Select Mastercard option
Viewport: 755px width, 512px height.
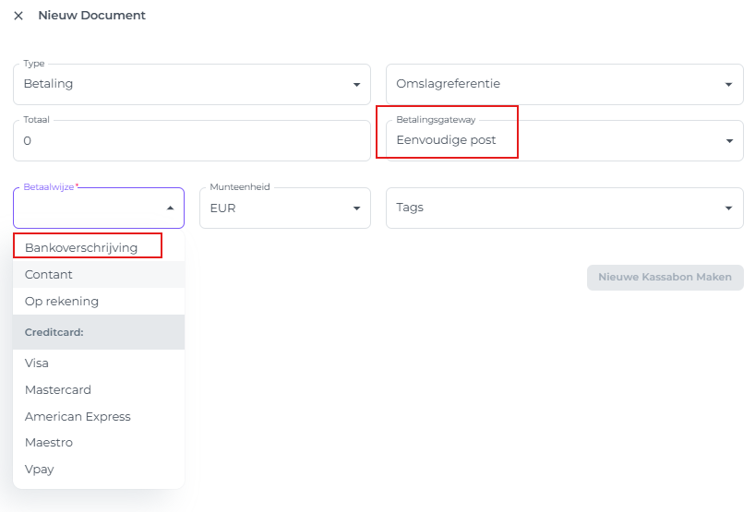(x=58, y=389)
